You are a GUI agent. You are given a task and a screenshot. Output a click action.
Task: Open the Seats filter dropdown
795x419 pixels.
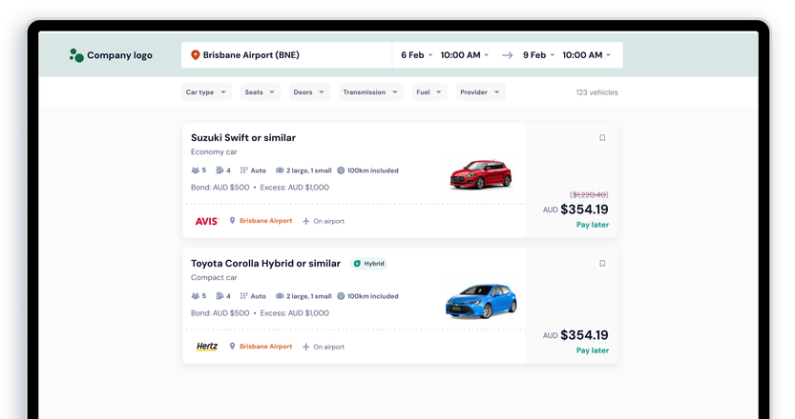(x=261, y=92)
